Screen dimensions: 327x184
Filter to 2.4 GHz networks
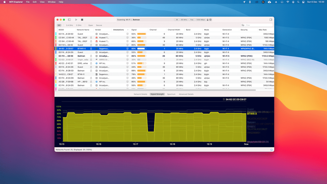point(69,25)
